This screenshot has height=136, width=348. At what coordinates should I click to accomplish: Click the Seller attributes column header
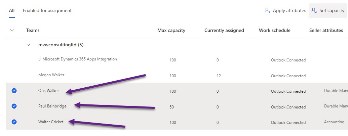point(326,30)
